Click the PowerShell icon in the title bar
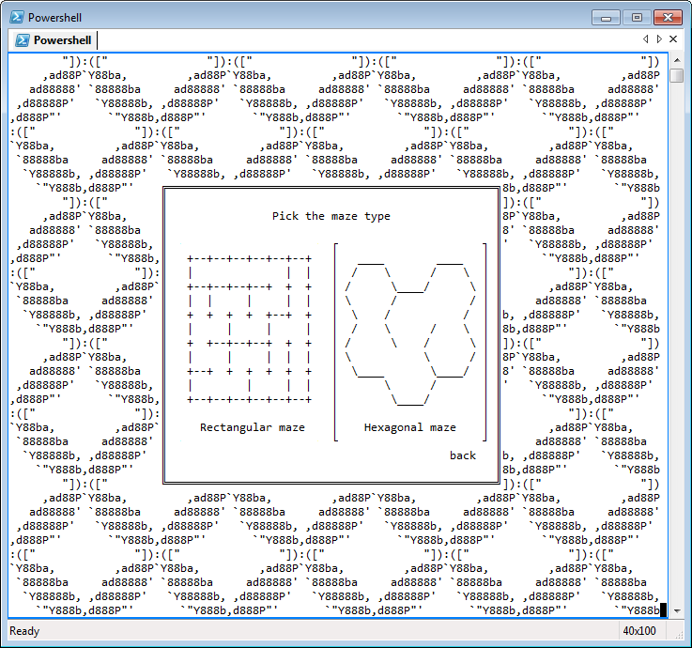This screenshot has width=692, height=648. coord(16,17)
